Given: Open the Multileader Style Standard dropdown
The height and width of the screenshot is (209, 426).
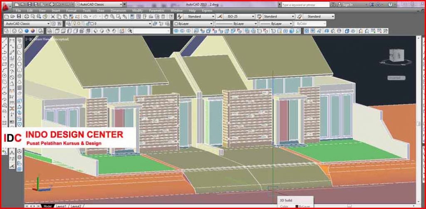Looking at the screenshot, I should tap(332, 17).
